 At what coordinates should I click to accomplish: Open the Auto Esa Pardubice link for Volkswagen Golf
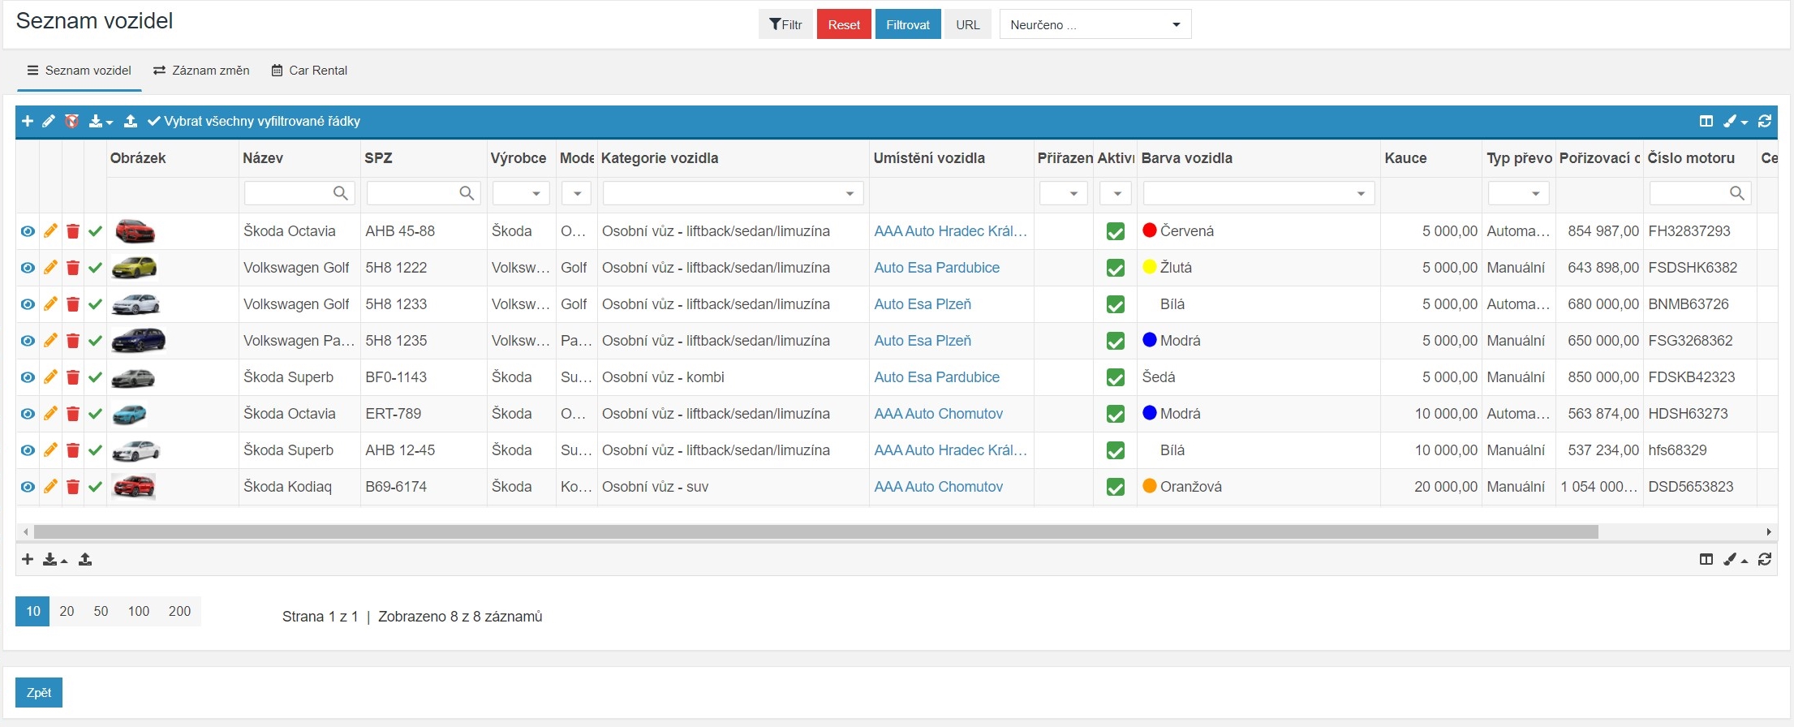point(936,268)
